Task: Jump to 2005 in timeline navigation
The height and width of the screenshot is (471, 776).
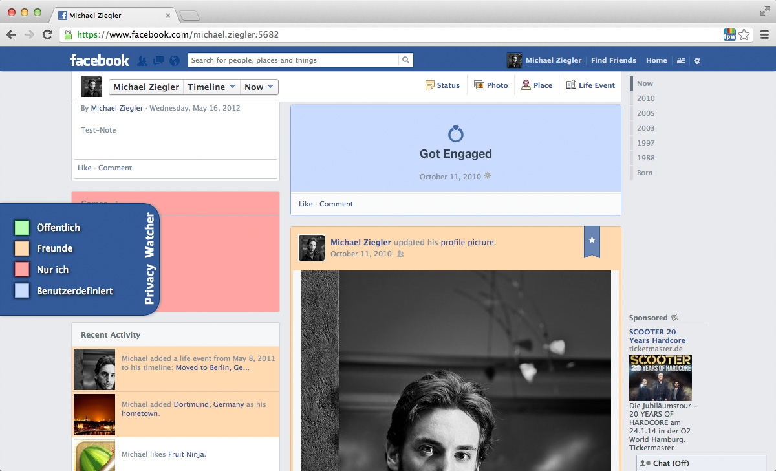Action: click(x=645, y=113)
